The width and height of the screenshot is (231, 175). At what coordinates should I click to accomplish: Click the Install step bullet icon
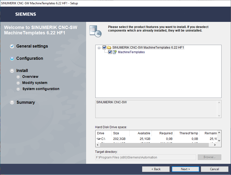coord(12,71)
